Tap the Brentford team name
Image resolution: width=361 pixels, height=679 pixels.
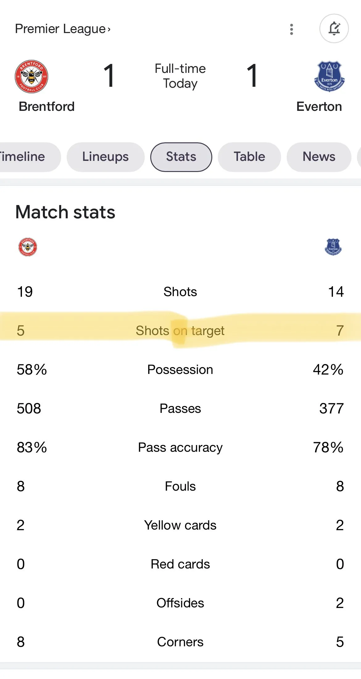pyautogui.click(x=47, y=107)
